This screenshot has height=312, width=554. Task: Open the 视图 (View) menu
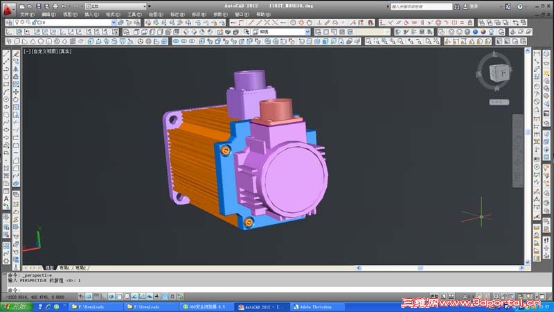(70, 15)
